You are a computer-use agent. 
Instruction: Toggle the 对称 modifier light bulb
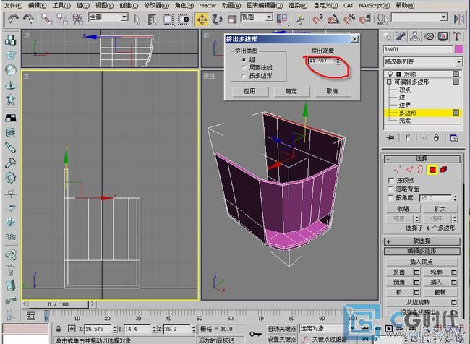[x=390, y=74]
